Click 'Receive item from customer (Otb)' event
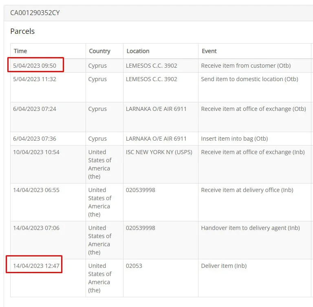Image resolution: width=313 pixels, height=307 pixels. (x=246, y=65)
